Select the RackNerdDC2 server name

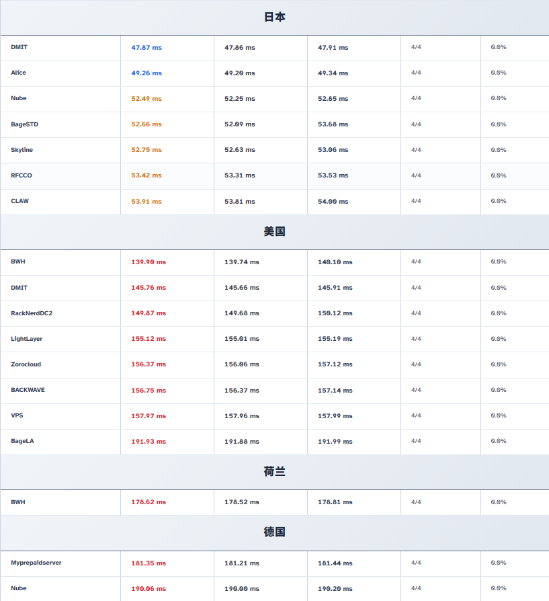coord(32,313)
